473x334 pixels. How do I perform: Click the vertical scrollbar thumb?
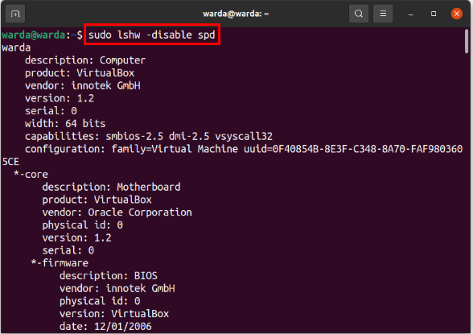[467, 41]
